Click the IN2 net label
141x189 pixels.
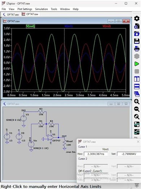(x=23, y=110)
